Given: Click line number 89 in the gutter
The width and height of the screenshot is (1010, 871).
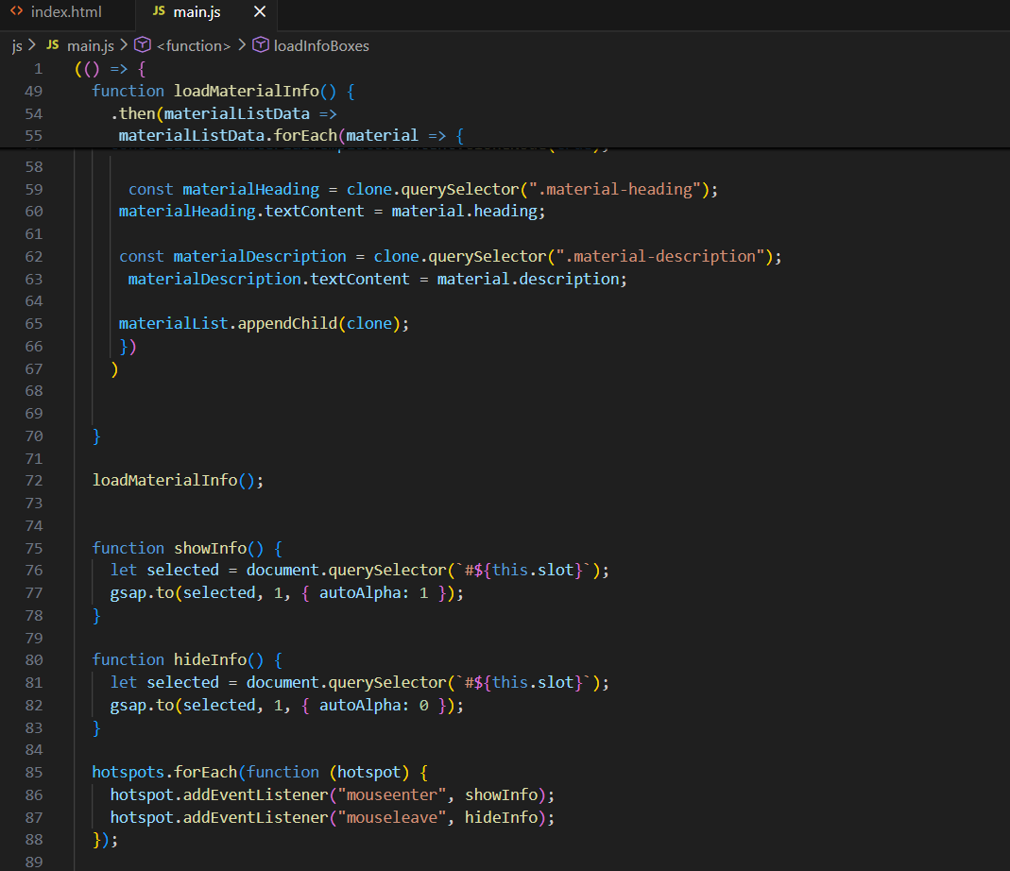Looking at the screenshot, I should [33, 862].
